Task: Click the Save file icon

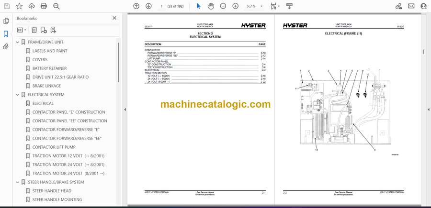Action: (x=7, y=6)
